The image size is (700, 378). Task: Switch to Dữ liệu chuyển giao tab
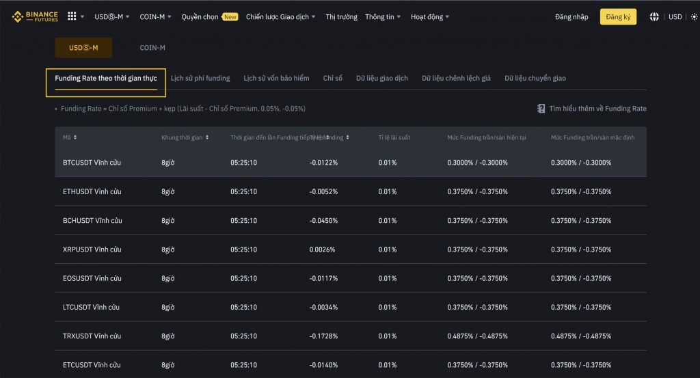pos(535,79)
